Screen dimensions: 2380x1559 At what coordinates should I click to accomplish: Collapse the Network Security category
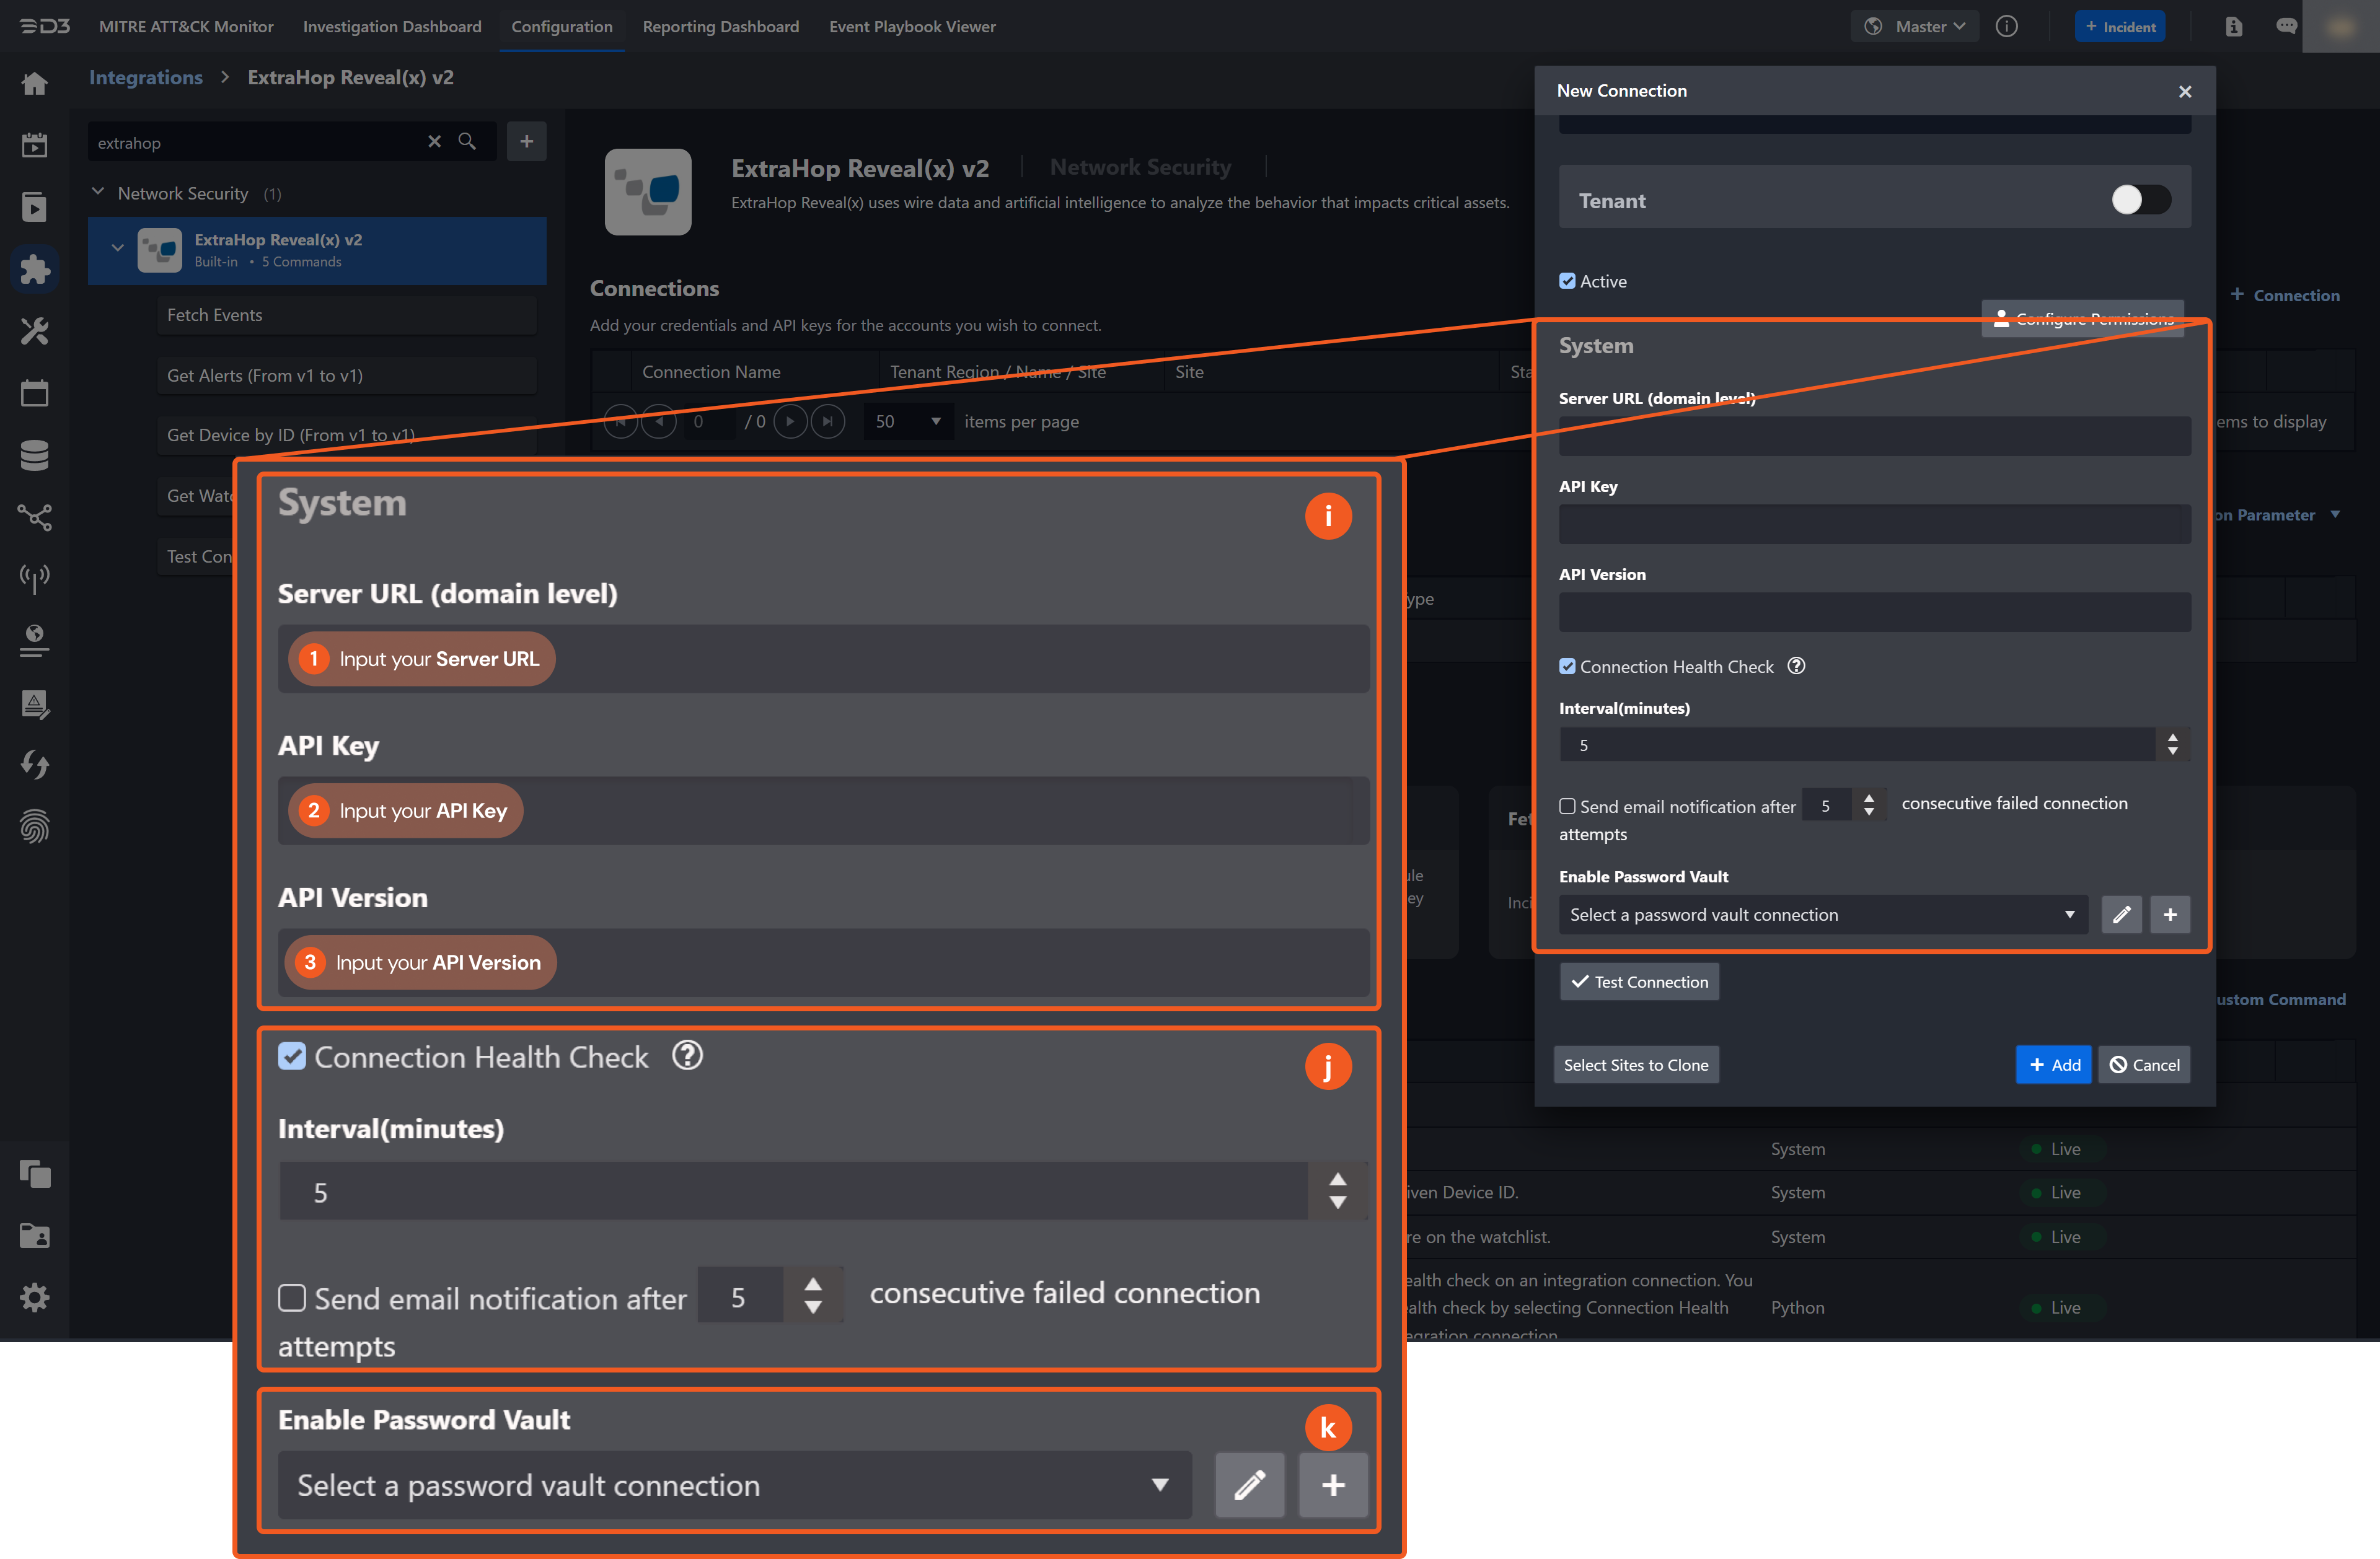98,192
